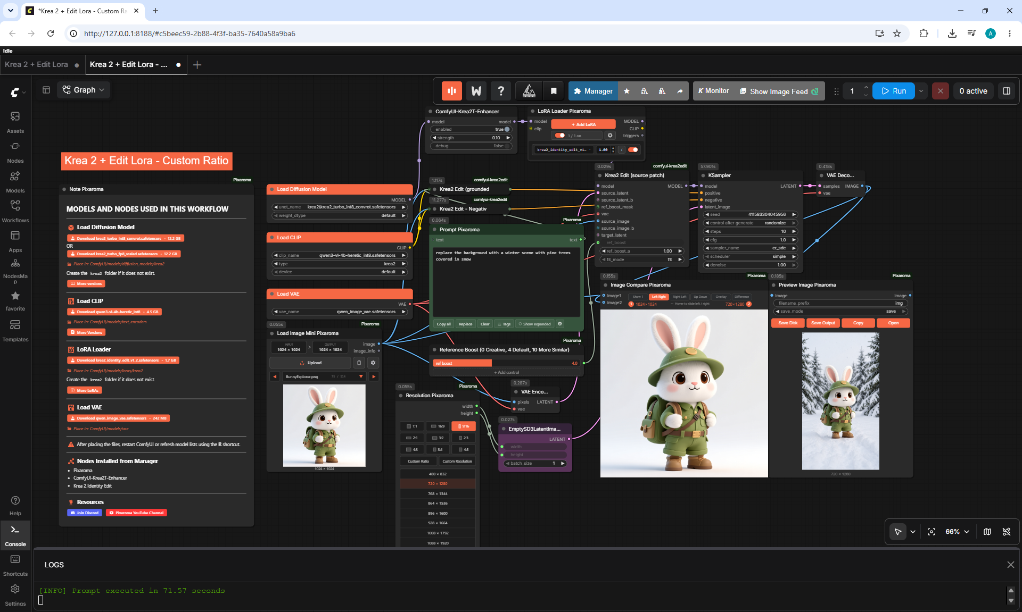
Task: Open the Apps sidebar panel
Action: click(x=15, y=241)
